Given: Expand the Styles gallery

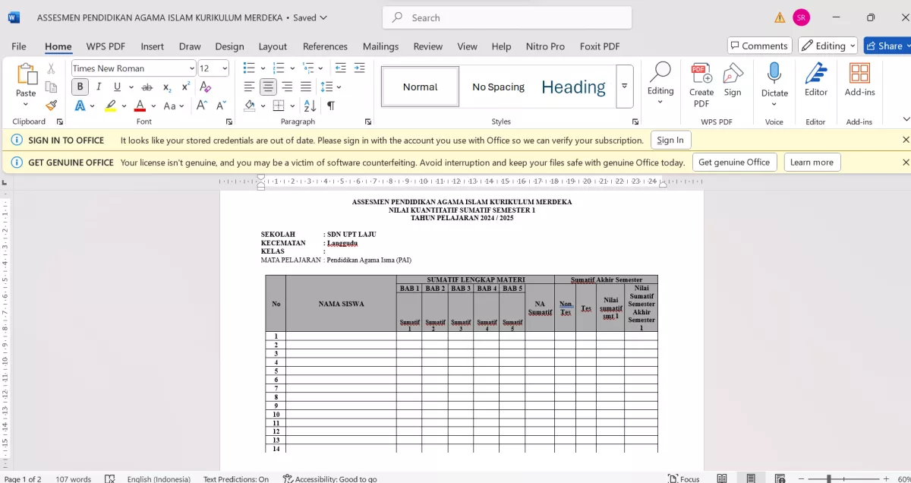Looking at the screenshot, I should click(625, 87).
